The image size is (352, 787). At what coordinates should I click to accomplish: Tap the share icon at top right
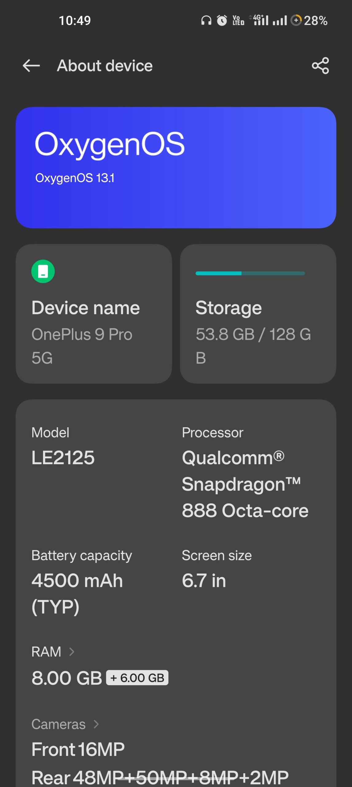point(320,65)
